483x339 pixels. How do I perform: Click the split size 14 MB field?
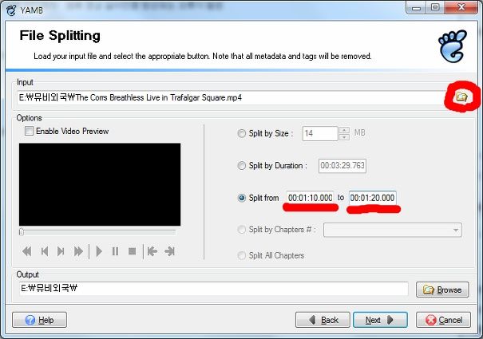(x=320, y=133)
